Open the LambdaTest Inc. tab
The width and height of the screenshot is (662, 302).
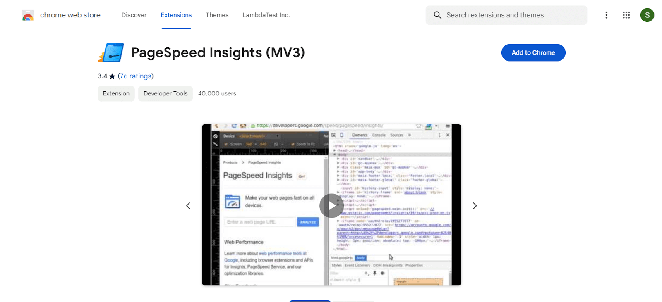click(x=266, y=15)
